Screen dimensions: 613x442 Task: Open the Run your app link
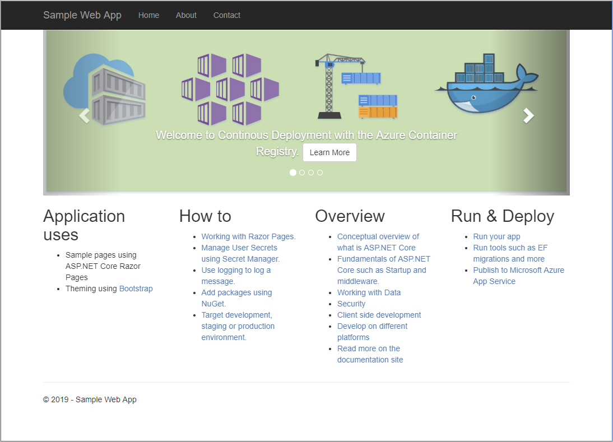coord(496,236)
